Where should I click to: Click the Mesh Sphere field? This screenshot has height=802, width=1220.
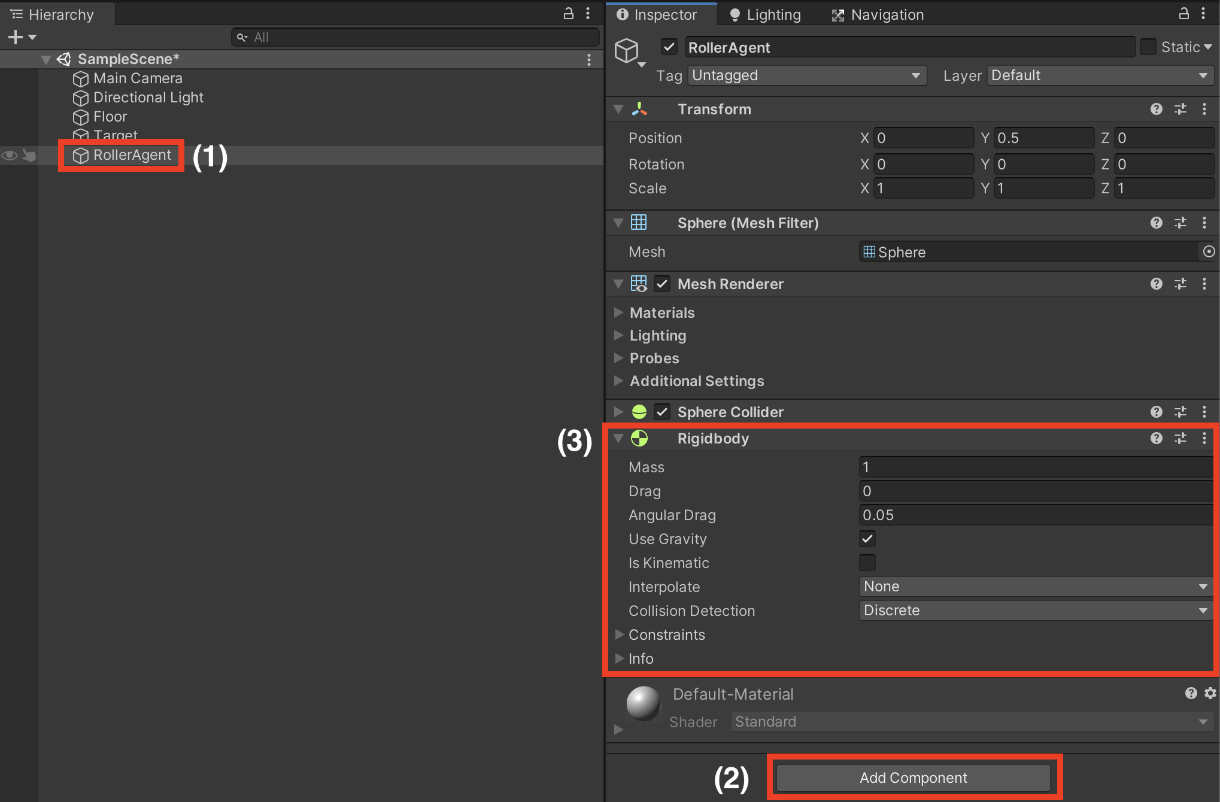click(1029, 252)
